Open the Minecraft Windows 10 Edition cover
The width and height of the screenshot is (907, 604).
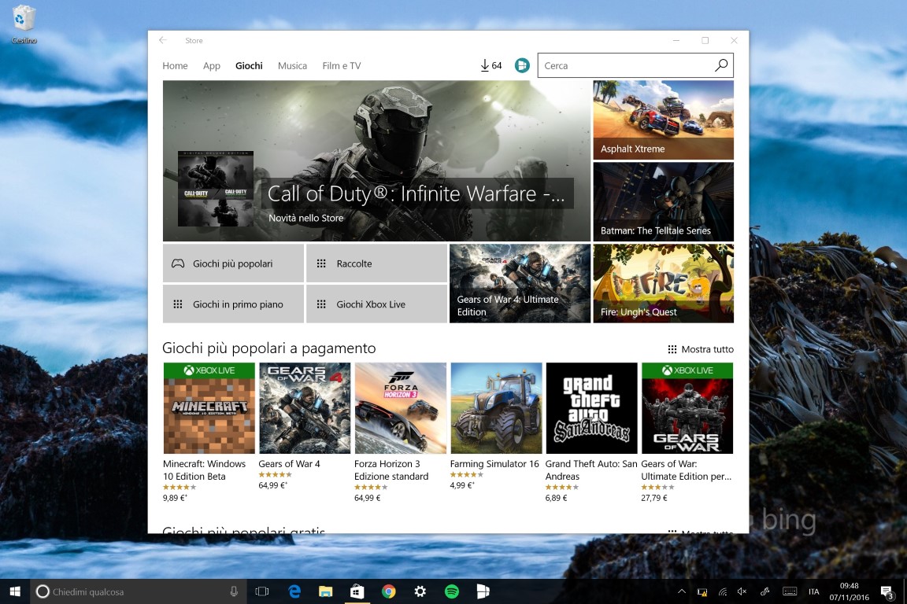click(209, 408)
